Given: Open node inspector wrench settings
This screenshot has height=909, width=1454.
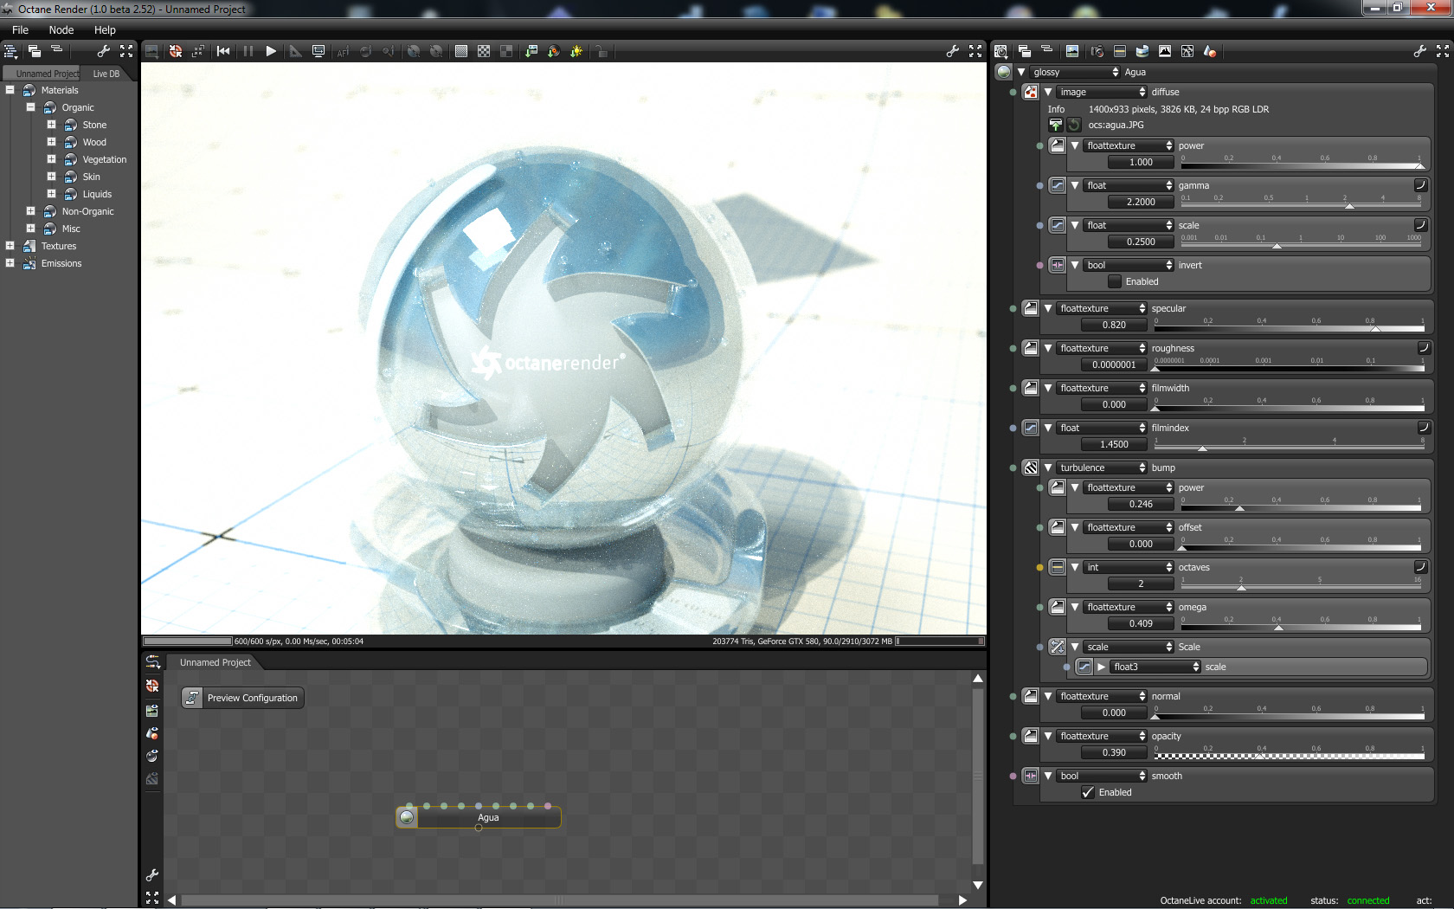Looking at the screenshot, I should click(1420, 51).
